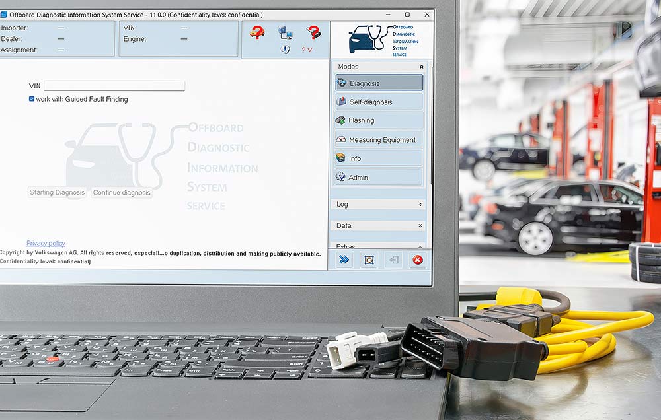
Task: Uncheck work with Guided Fault Finding
Action: coord(32,99)
